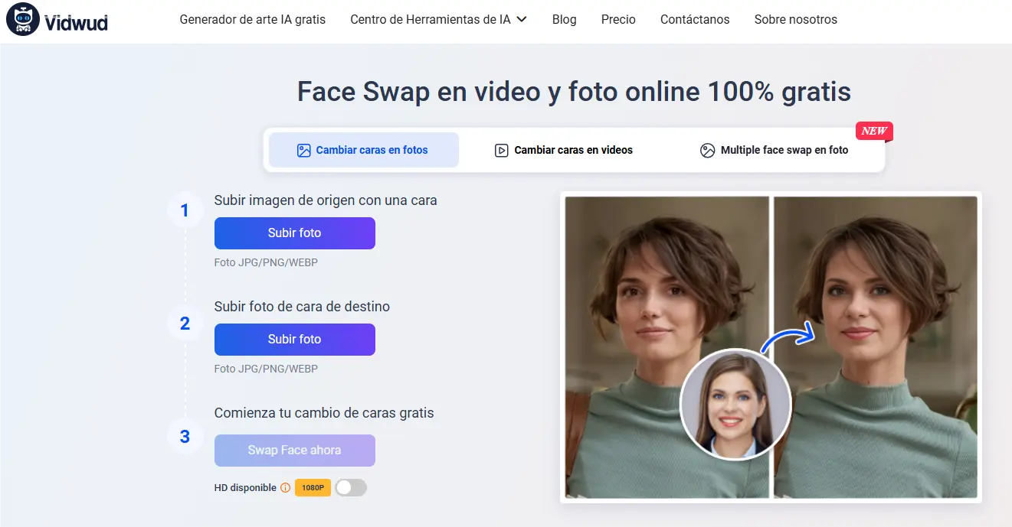Viewport: 1012px width, 527px height.
Task: Expand the Centro de Herramientas de IA dropdown
Action: [x=430, y=19]
